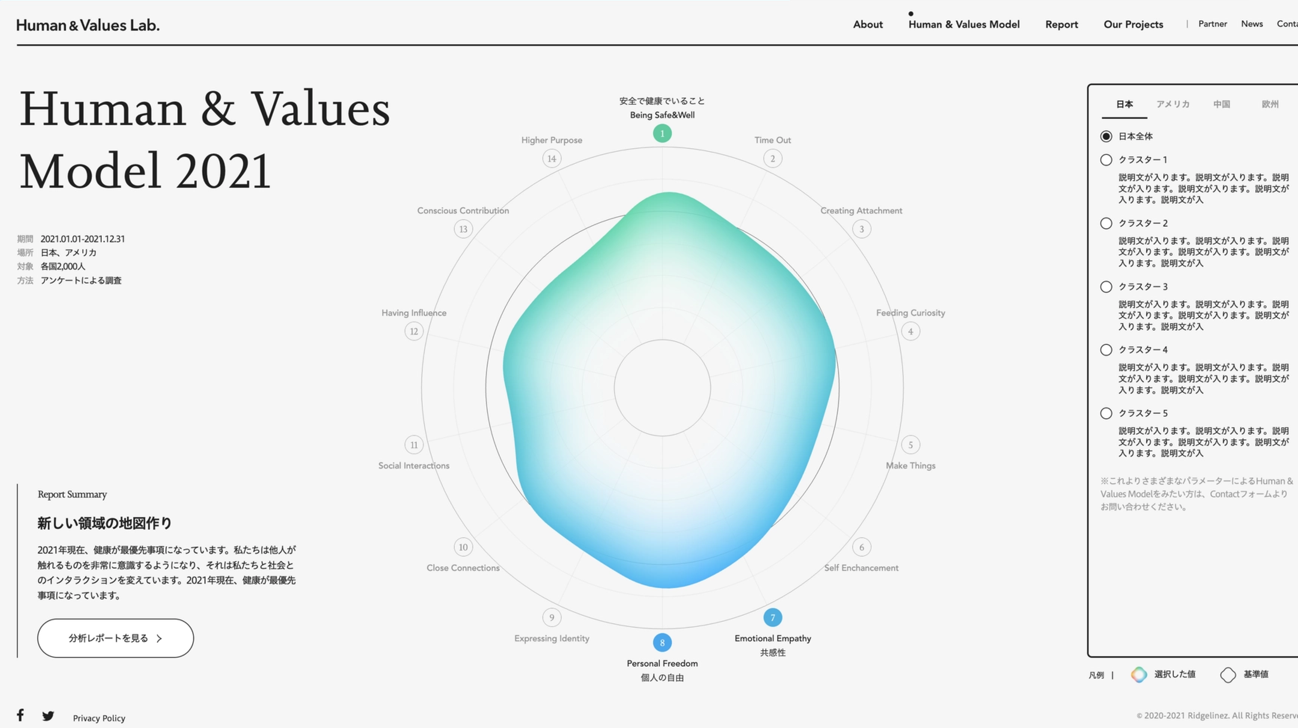Click the Creating Attachment node numbered 3

pyautogui.click(x=861, y=229)
